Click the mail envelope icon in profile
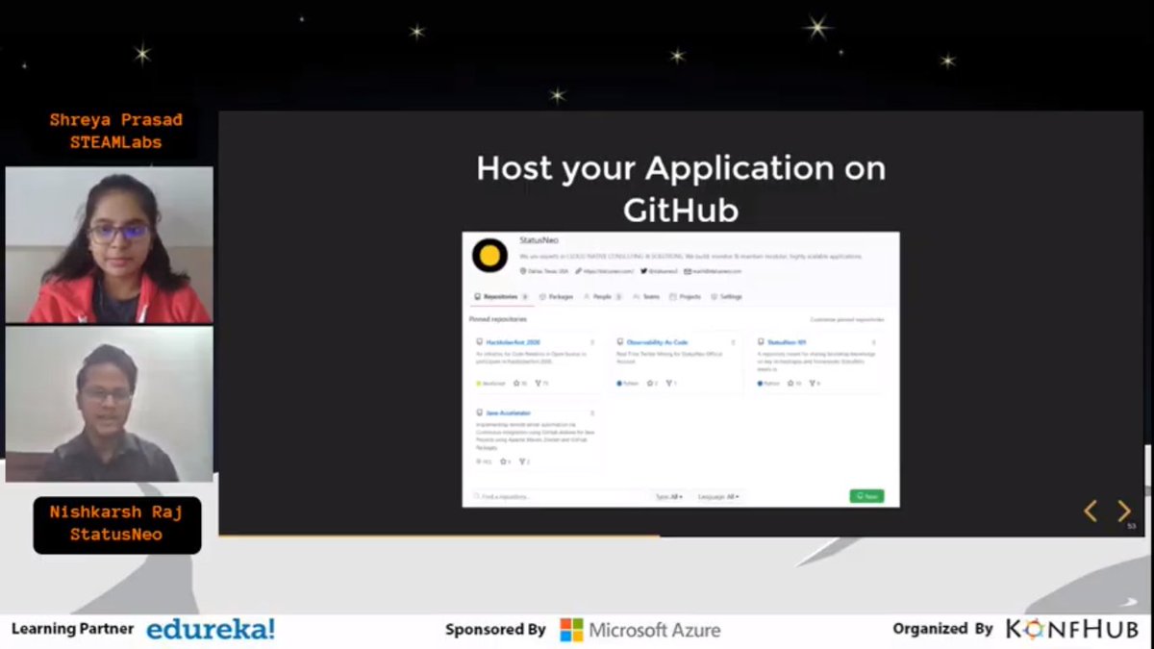Screen dimensions: 1154x649 [x=688, y=271]
